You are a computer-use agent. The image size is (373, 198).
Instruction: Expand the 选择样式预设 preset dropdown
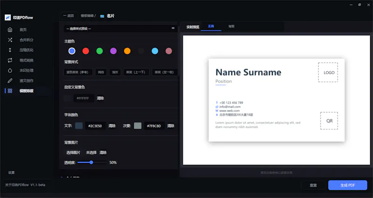(x=120, y=28)
